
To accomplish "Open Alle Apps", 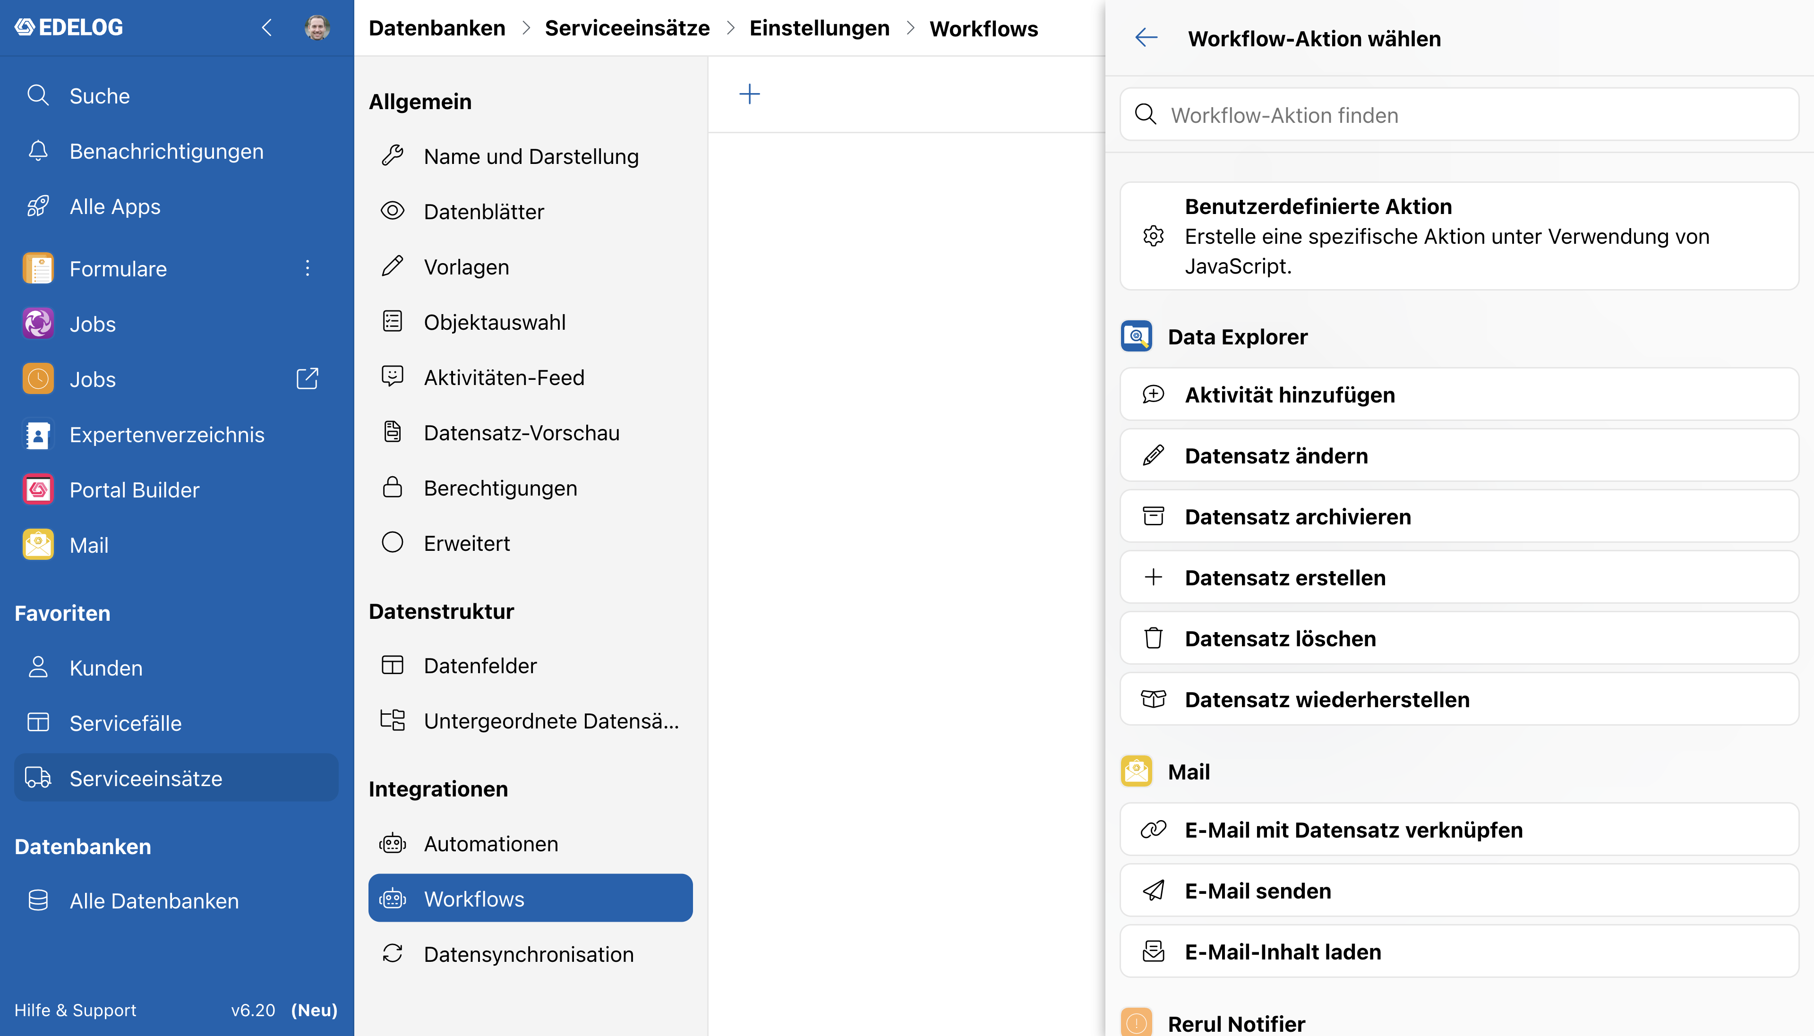I will tap(176, 206).
